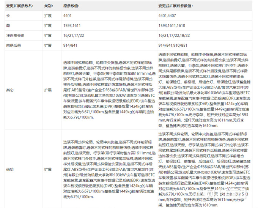Click 扩展 in the 高 row
The image size is (258, 208).
48,26
